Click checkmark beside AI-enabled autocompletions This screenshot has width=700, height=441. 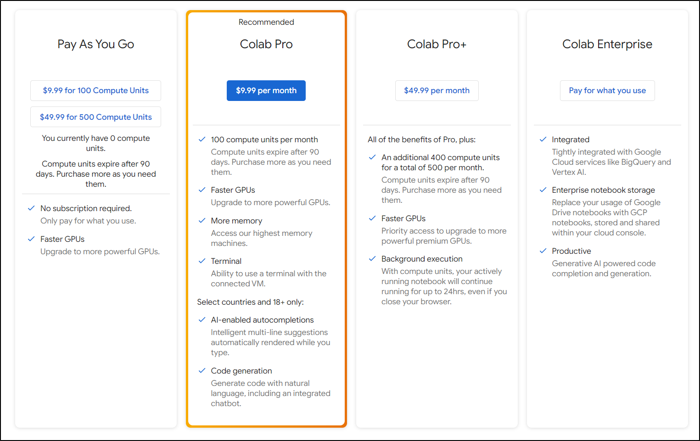202,320
